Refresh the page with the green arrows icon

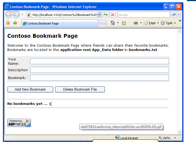click(x=106, y=15)
